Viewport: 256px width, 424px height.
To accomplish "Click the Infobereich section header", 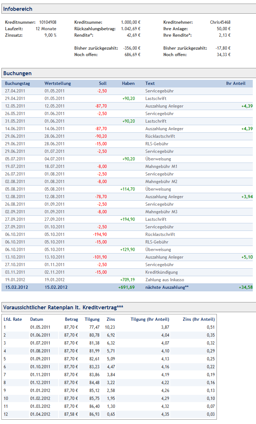I will pos(18,9).
